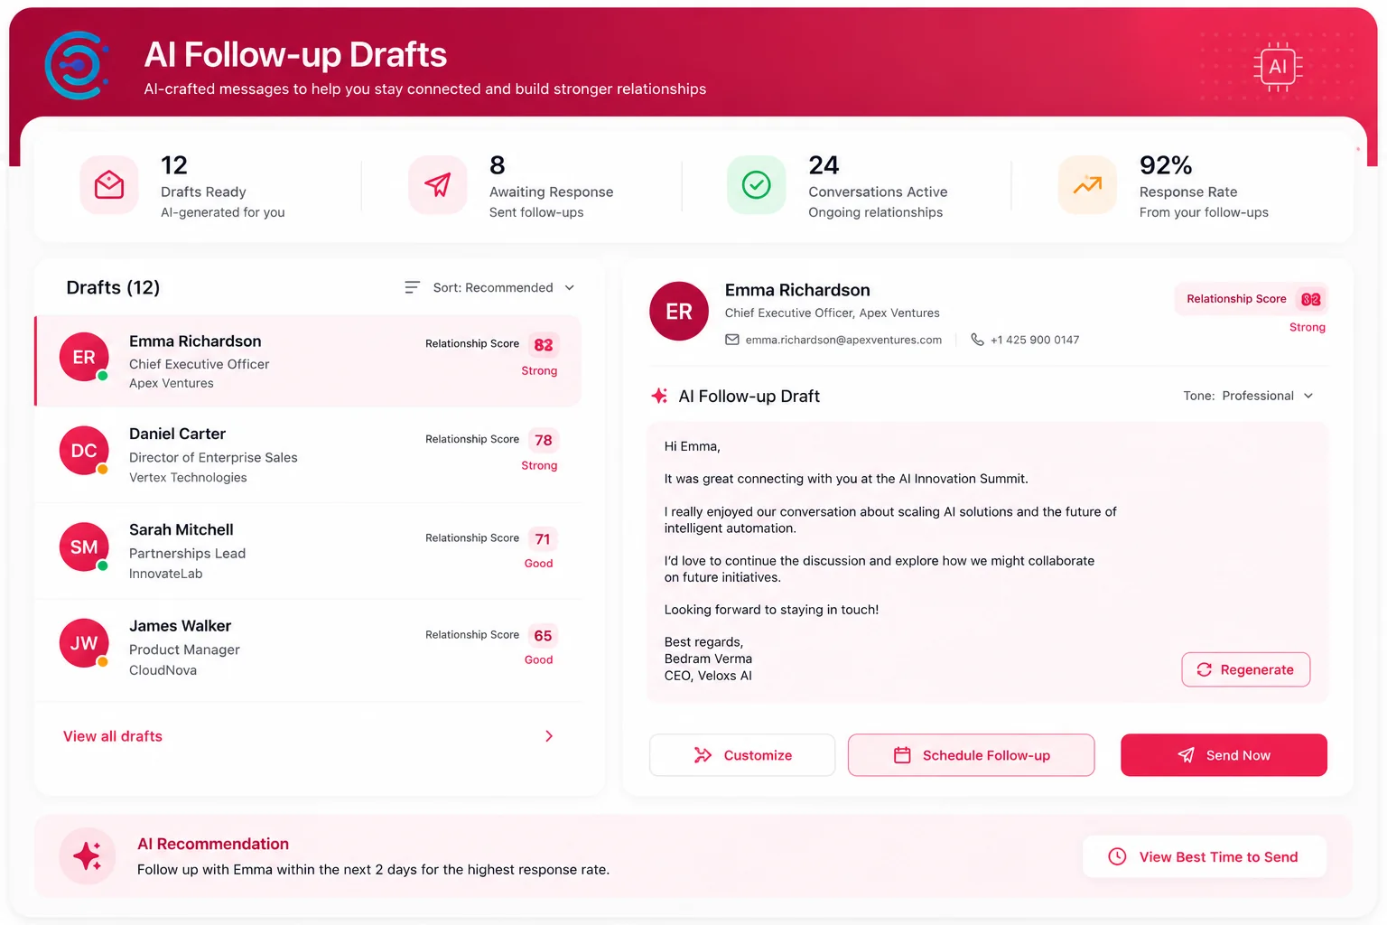Click the Send Now button
The image size is (1387, 925).
[x=1224, y=755]
